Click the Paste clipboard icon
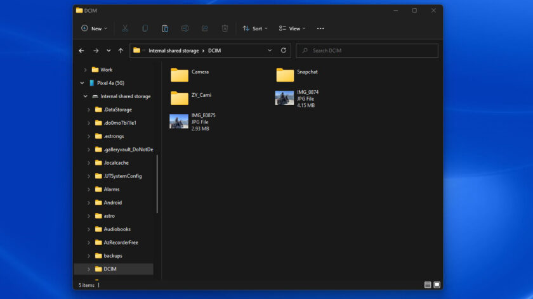This screenshot has width=533, height=299. pyautogui.click(x=165, y=29)
